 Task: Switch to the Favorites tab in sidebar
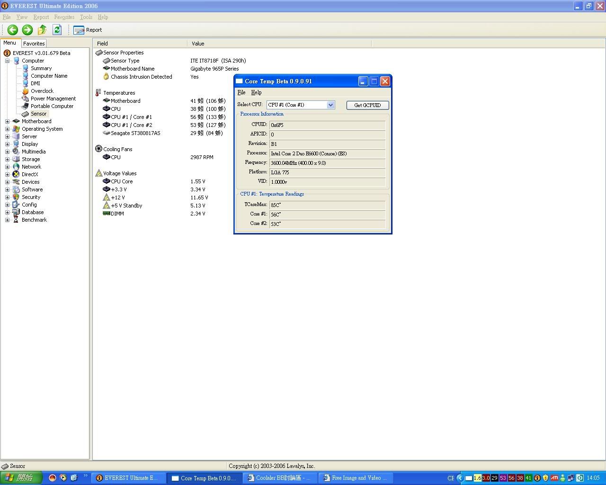coord(34,43)
